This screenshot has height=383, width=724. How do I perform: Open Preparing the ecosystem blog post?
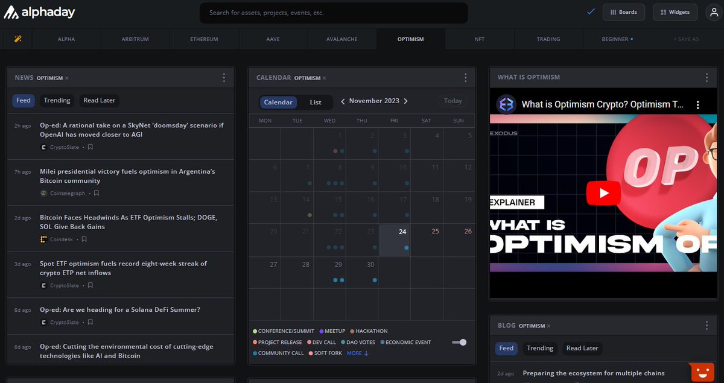click(594, 373)
